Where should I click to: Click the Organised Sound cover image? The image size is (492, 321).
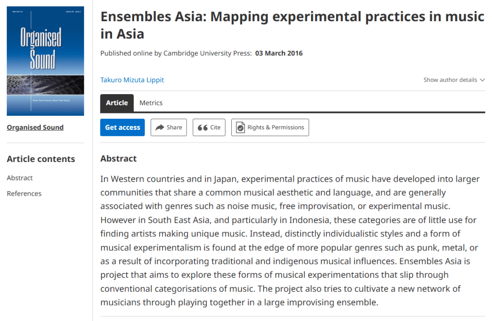click(45, 61)
